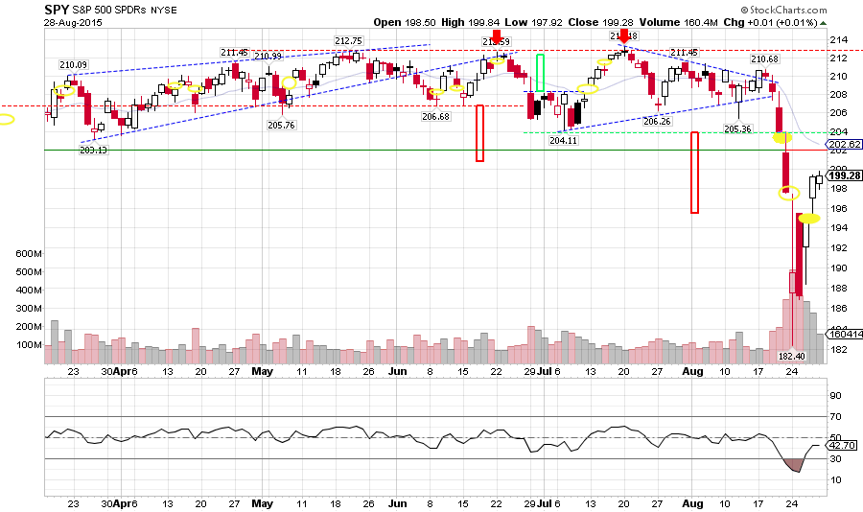Click the 205.36 low price label

[x=737, y=128]
